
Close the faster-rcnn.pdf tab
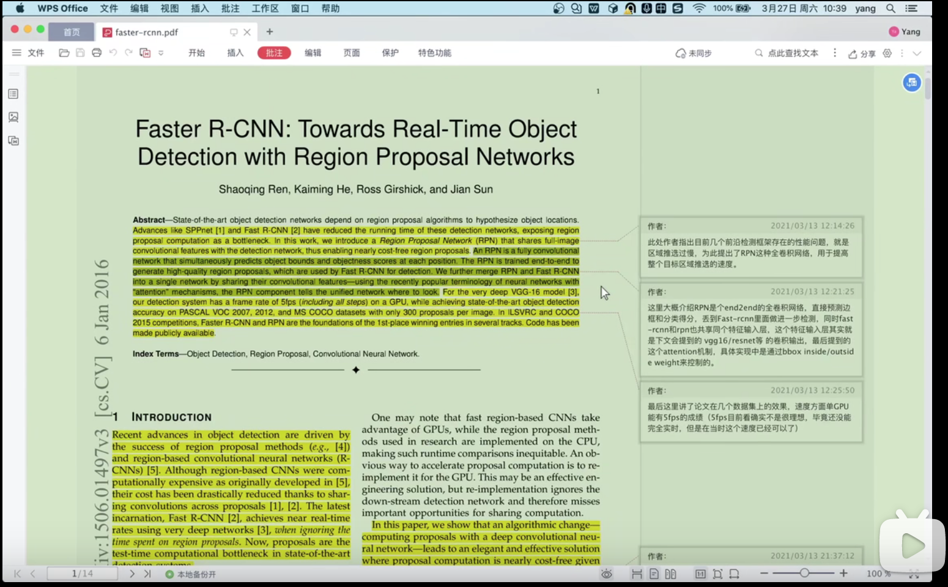247,32
